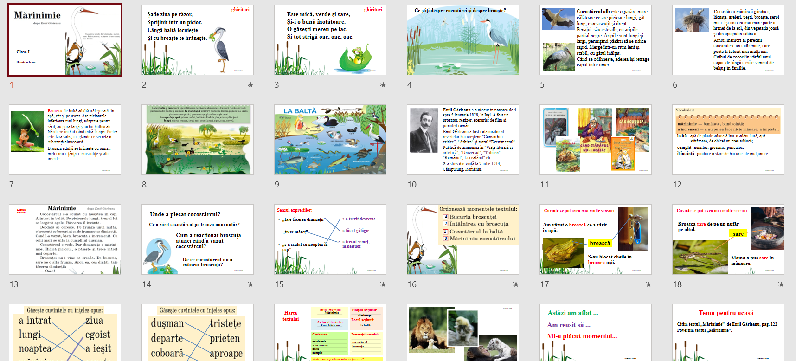
Task: Select the Mărinimie title slide thumbnail
Action: [x=65, y=40]
